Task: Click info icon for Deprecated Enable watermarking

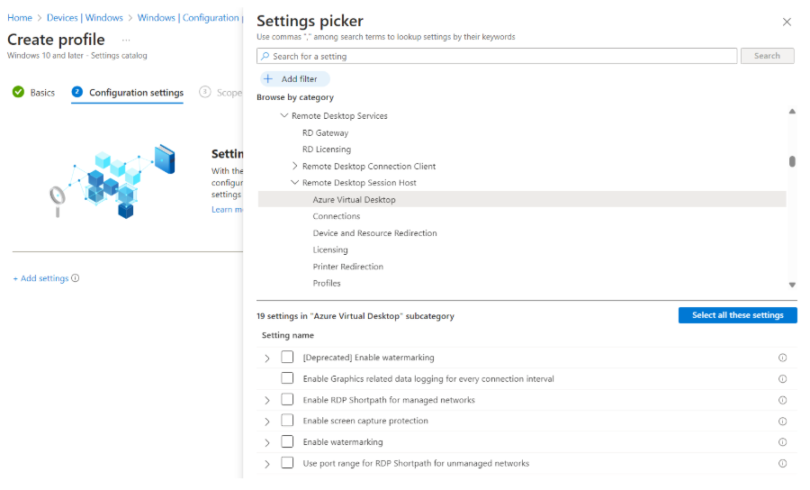Action: tap(782, 358)
